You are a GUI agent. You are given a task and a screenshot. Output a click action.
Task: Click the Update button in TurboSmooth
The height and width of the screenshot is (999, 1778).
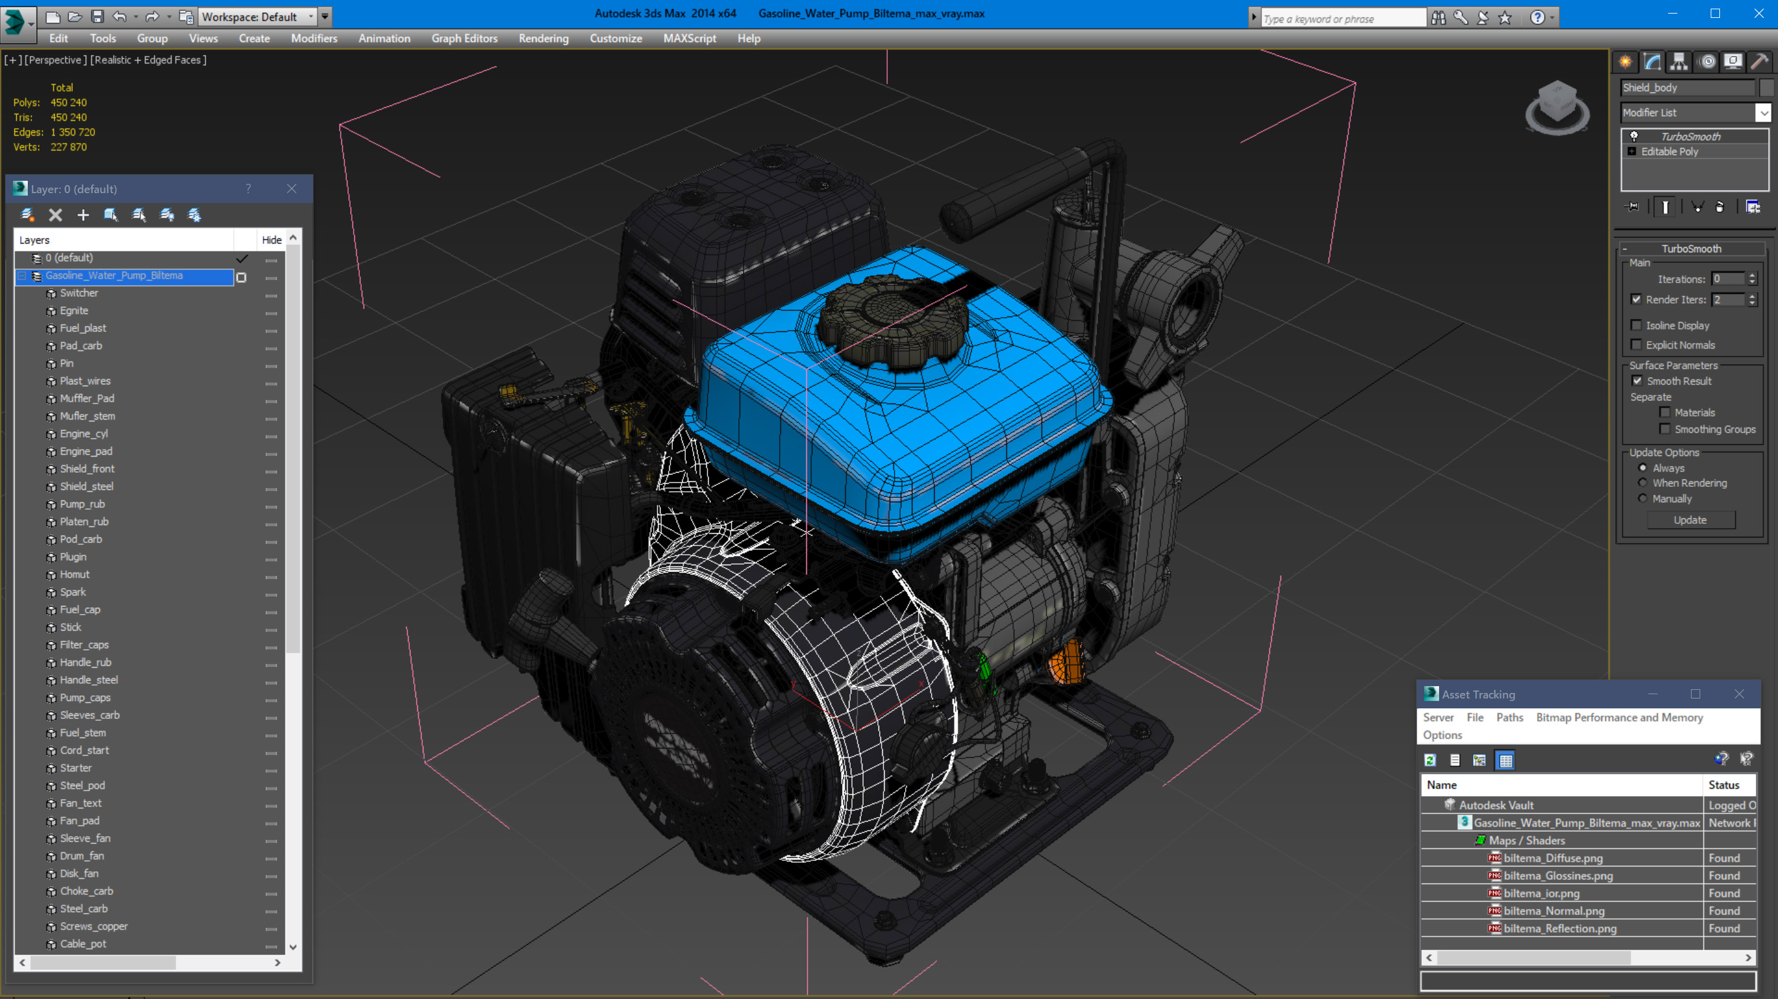[1690, 519]
